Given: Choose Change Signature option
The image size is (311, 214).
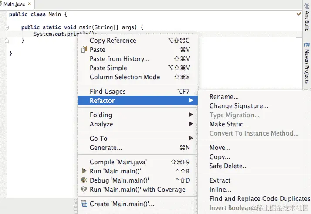Looking at the screenshot, I should (x=239, y=106).
